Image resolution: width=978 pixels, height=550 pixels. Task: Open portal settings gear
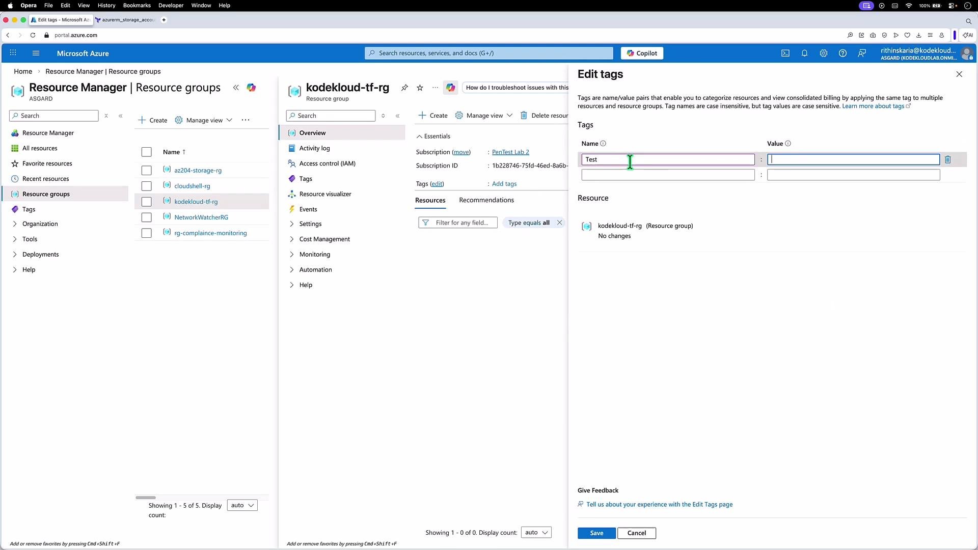[x=824, y=53]
